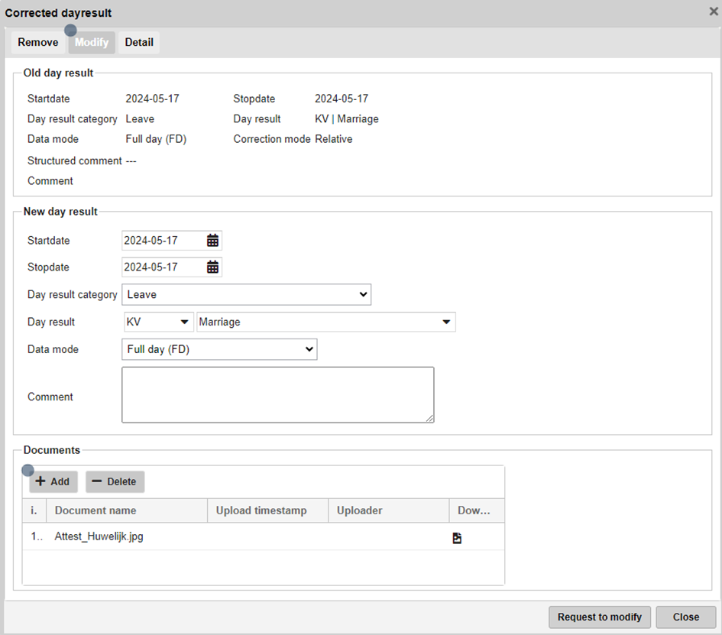Click the Startdate input field
The width and height of the screenshot is (722, 635).
point(163,241)
